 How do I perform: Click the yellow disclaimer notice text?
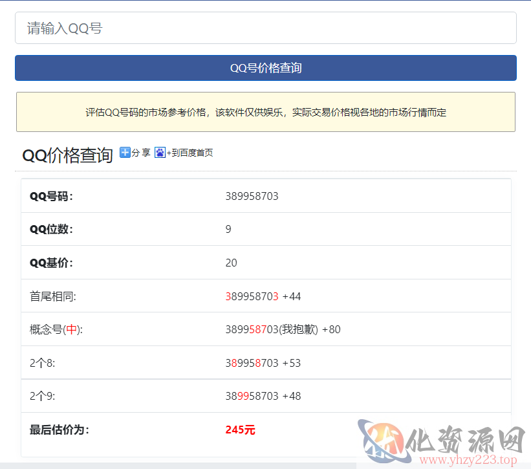pos(266,112)
